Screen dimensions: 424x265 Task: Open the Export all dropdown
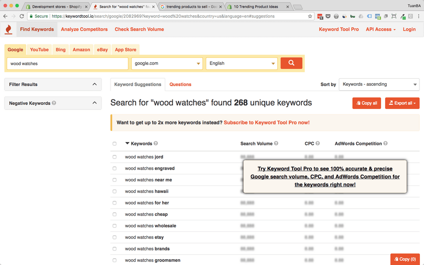(x=402, y=103)
